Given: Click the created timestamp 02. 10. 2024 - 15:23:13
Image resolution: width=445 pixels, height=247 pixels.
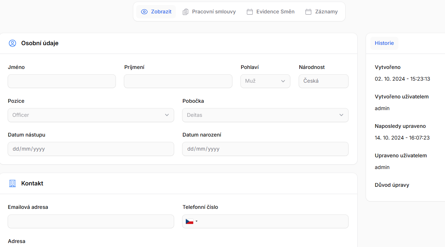Looking at the screenshot, I should (402, 79).
